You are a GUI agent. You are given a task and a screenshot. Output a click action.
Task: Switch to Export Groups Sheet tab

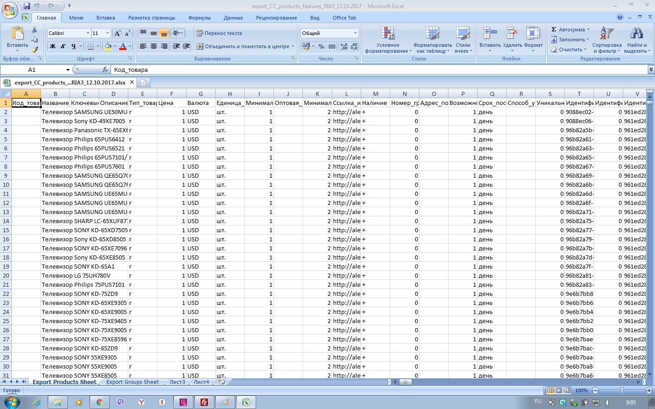point(132,382)
